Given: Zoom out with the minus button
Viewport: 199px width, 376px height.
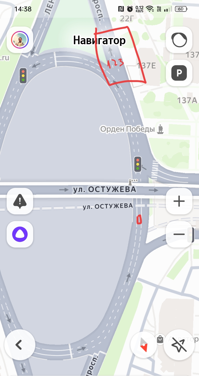Looking at the screenshot, I should [179, 234].
